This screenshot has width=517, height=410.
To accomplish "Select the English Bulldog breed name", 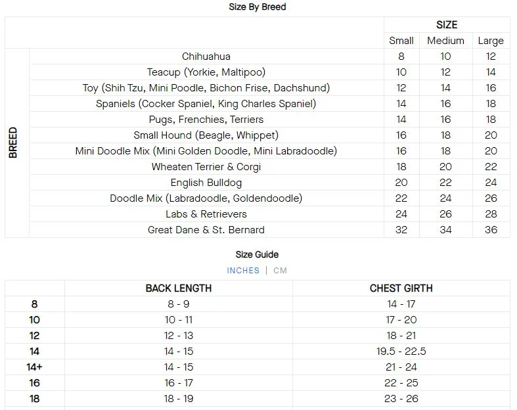I will click(x=206, y=183).
